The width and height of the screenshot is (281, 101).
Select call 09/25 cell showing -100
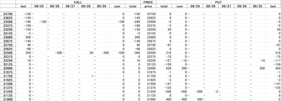tap(39, 22)
